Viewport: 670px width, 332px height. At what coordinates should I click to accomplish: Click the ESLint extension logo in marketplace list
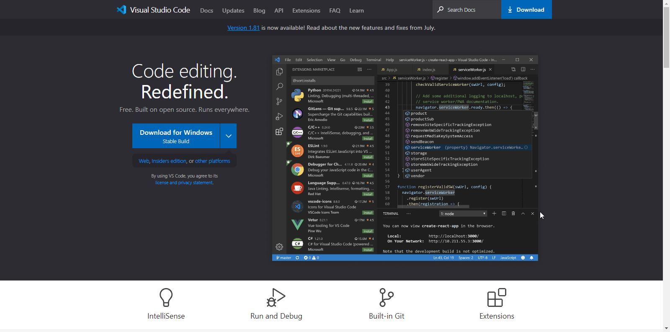pyautogui.click(x=297, y=151)
